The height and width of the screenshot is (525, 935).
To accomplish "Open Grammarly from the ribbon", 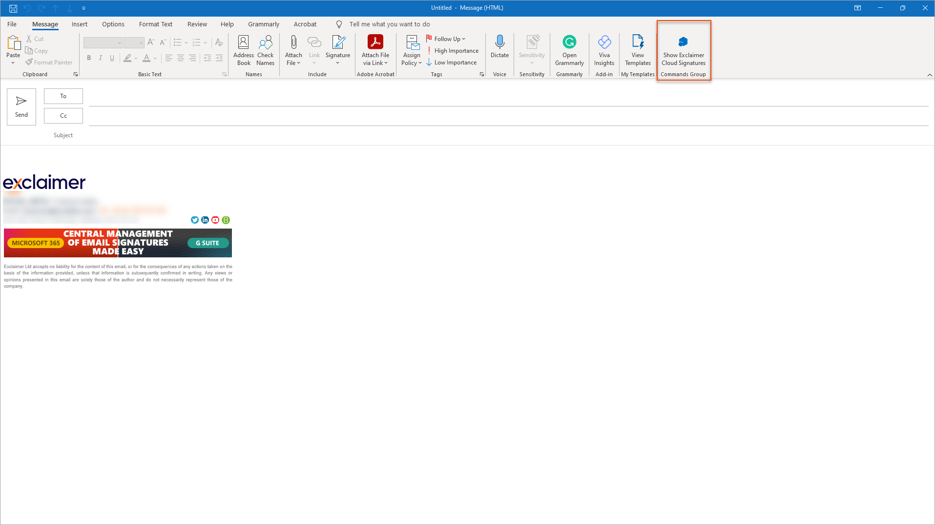I will 569,42.
